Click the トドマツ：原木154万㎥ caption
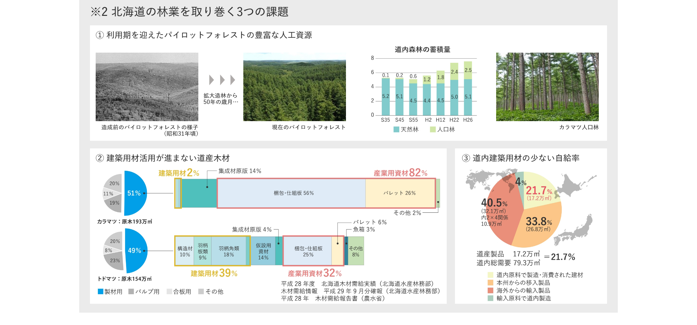 coord(125,279)
